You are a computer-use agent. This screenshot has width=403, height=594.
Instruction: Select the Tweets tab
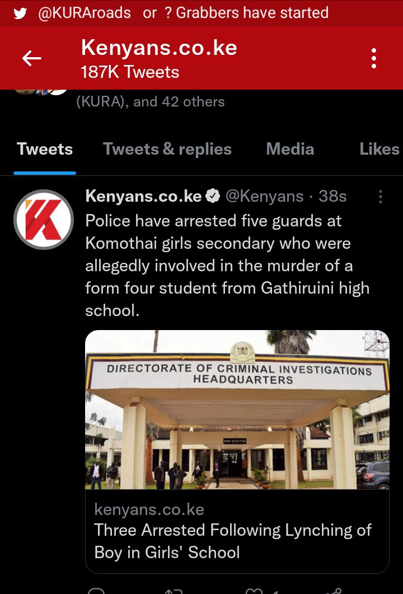pyautogui.click(x=45, y=149)
